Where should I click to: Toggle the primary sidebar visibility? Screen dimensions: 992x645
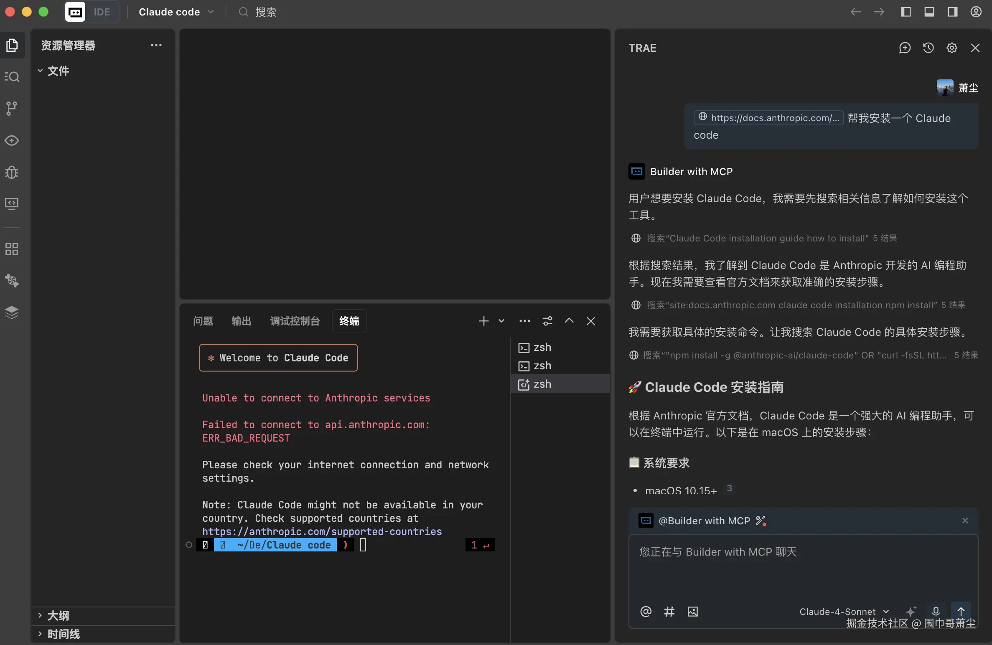(x=906, y=12)
